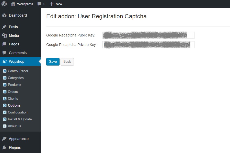230x153 pixels.
Task: Navigate to Pages section
Action: (14, 44)
